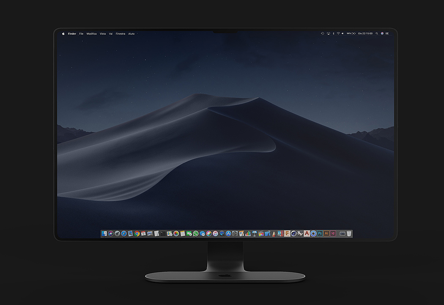444x305 pixels.
Task: Launch Final Cut Pro clapperboard icon
Action: pos(261,234)
